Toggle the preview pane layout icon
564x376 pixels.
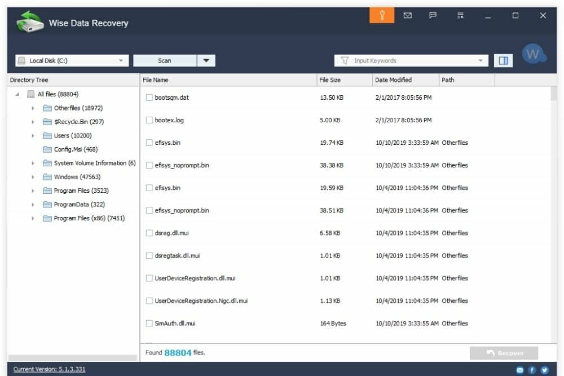pyautogui.click(x=503, y=60)
